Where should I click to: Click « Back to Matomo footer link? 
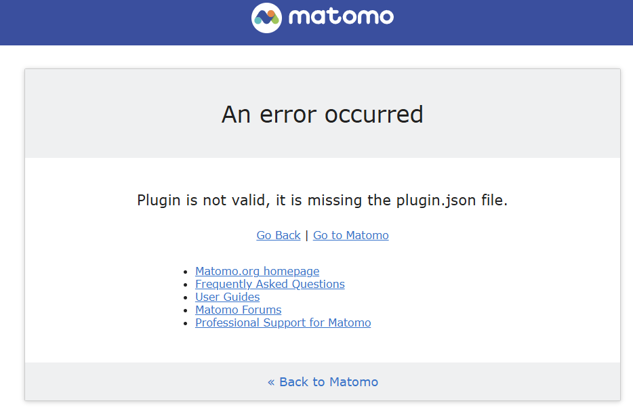pyautogui.click(x=323, y=381)
